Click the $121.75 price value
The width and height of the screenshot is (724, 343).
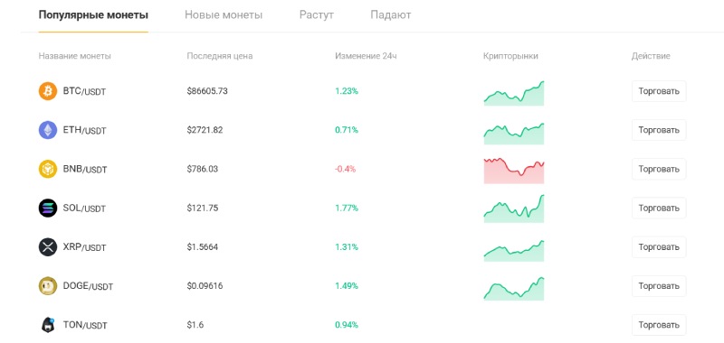pyautogui.click(x=202, y=209)
